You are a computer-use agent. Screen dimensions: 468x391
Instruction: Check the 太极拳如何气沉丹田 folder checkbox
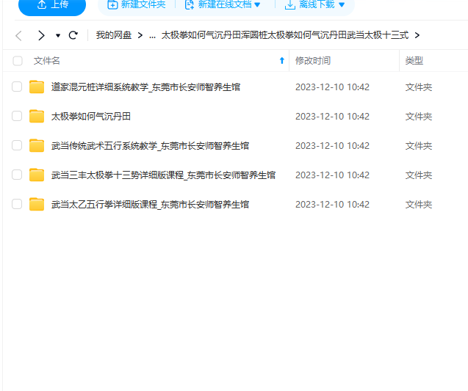point(17,116)
